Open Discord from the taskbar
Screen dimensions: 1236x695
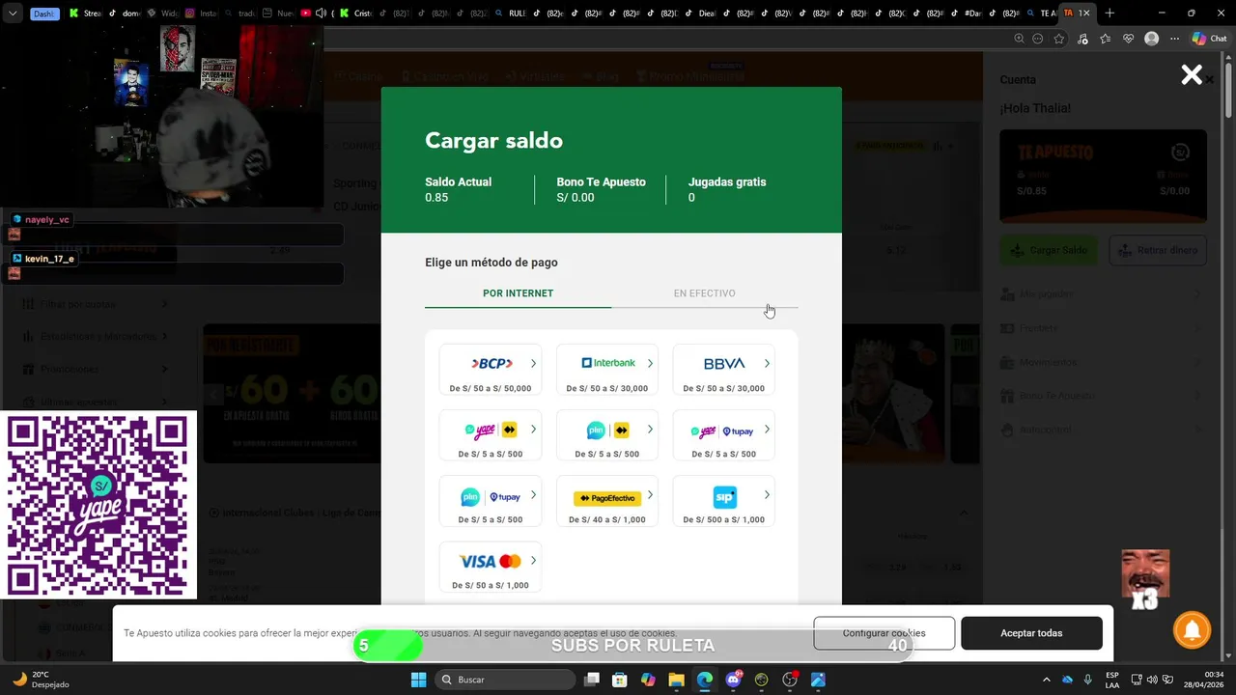tap(733, 680)
